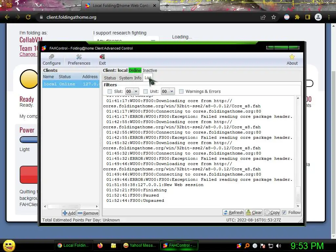This screenshot has width=336, height=252.
Task: Click Folding@home tray icon
Action: [x=239, y=245]
